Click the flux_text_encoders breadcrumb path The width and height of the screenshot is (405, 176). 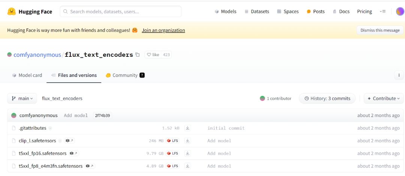[x=62, y=99]
